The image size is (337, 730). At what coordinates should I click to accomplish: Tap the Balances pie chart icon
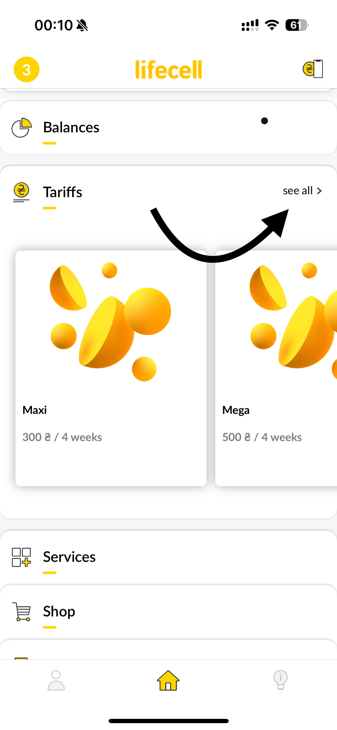pos(21,127)
